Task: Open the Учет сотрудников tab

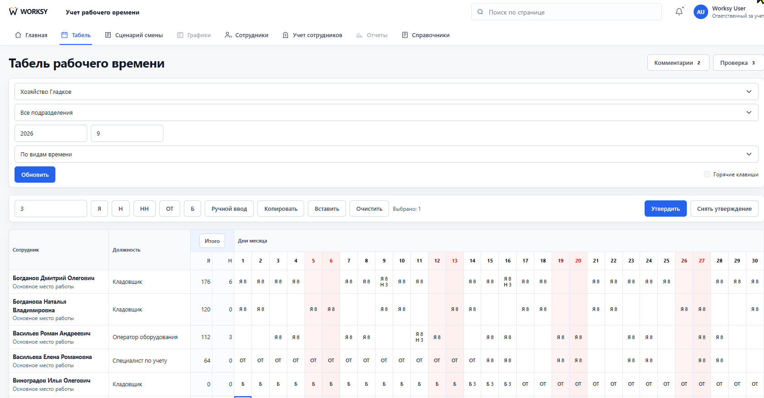Action: pos(312,35)
